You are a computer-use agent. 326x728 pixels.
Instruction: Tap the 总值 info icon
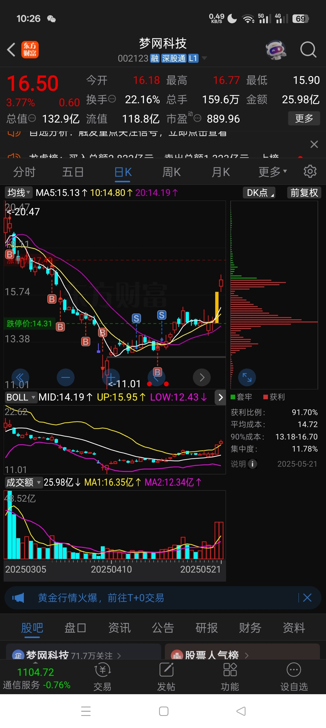(32, 118)
